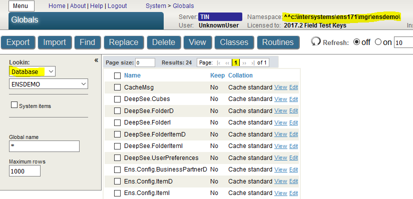The image size is (413, 199).
Task: View the DeepSee.FolderItemD global
Action: pyautogui.click(x=280, y=134)
